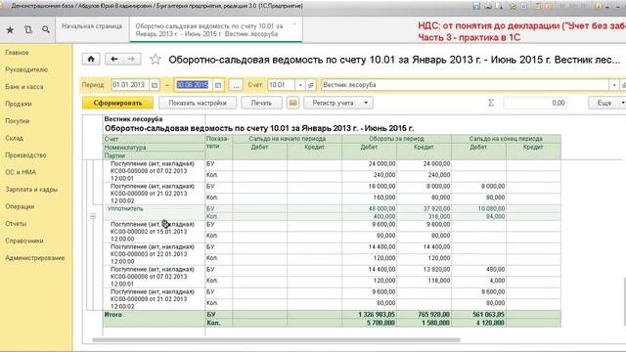
Task: Open Покупки section
Action: [x=18, y=121]
